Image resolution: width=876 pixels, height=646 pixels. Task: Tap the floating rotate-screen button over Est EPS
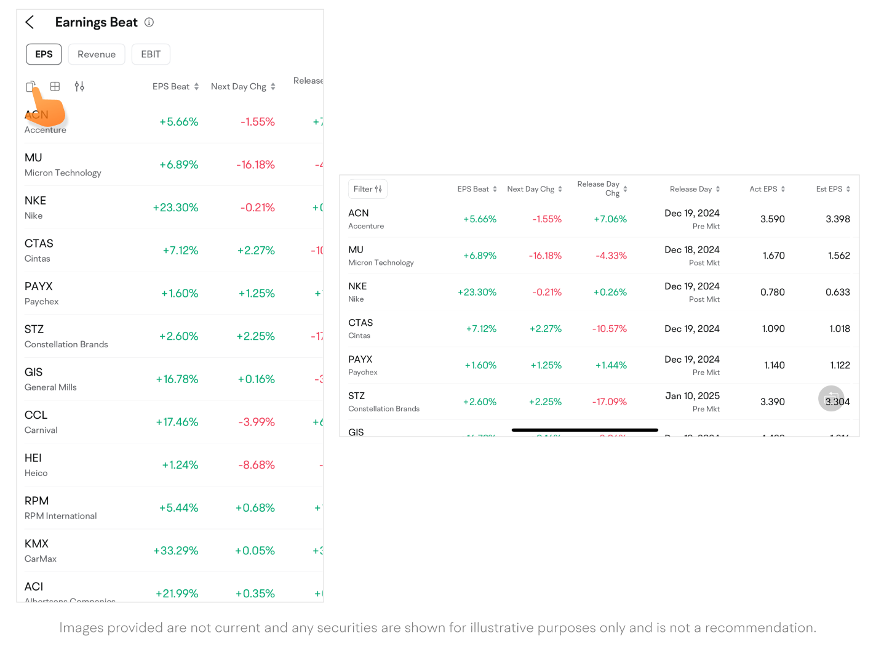click(x=830, y=398)
